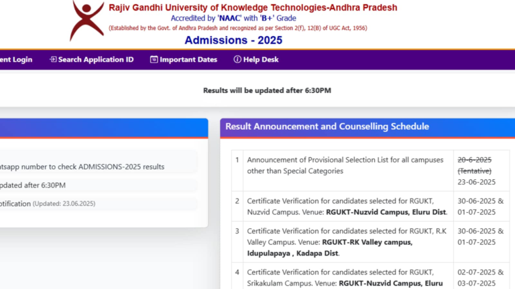Click the notification item updated 23.06.2025
This screenshot has width=515, height=289.
(x=47, y=203)
